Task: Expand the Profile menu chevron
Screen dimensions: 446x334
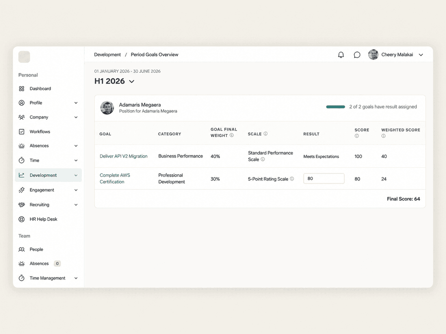Action: tap(76, 103)
